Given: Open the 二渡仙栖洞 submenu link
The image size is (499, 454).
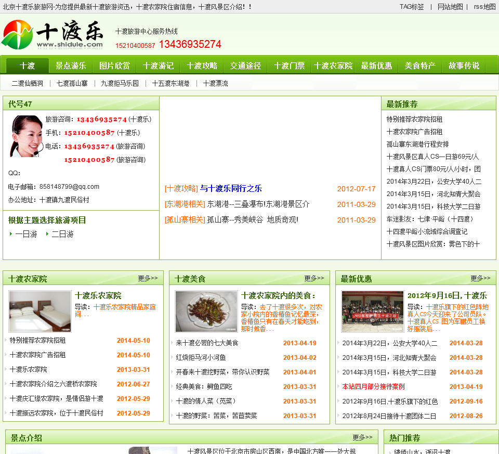Looking at the screenshot, I should (28, 83).
